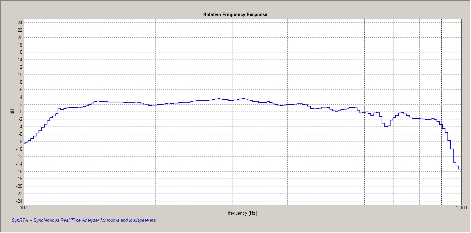Viewport: 471px width, 233px height.
Task: Click the '0' dB axis label
Action: click(21, 112)
